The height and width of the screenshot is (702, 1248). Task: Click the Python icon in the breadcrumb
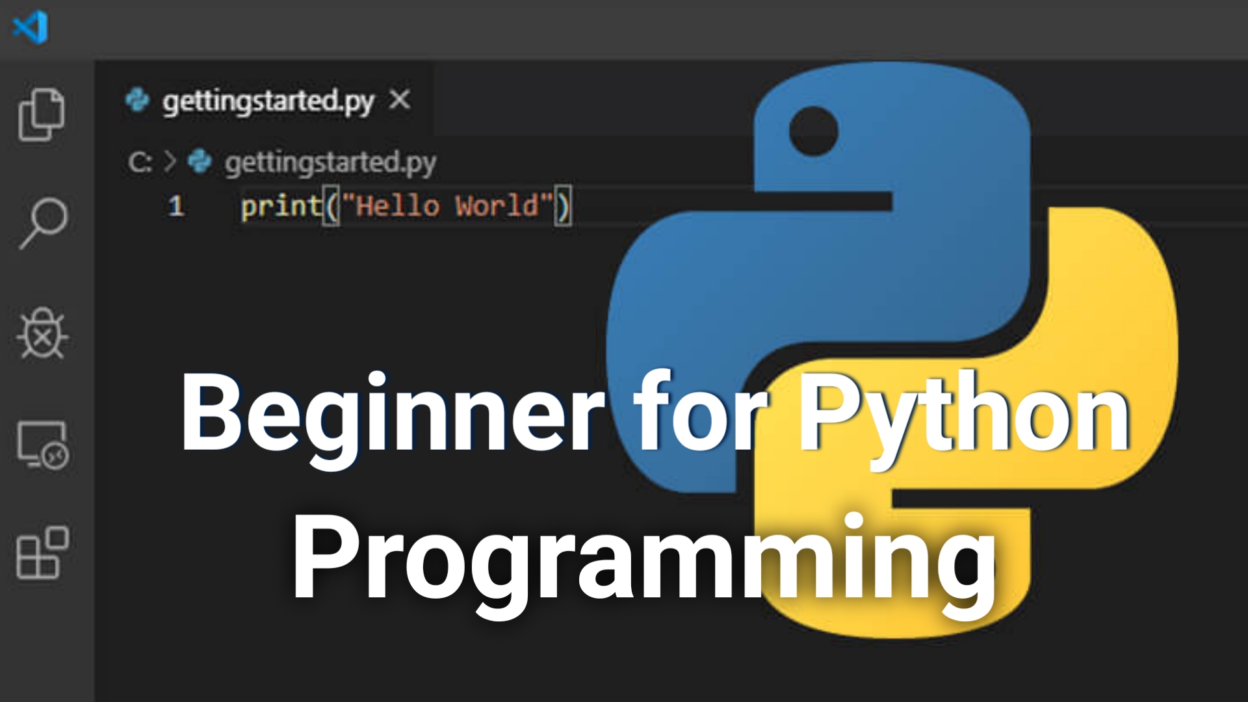pos(200,161)
